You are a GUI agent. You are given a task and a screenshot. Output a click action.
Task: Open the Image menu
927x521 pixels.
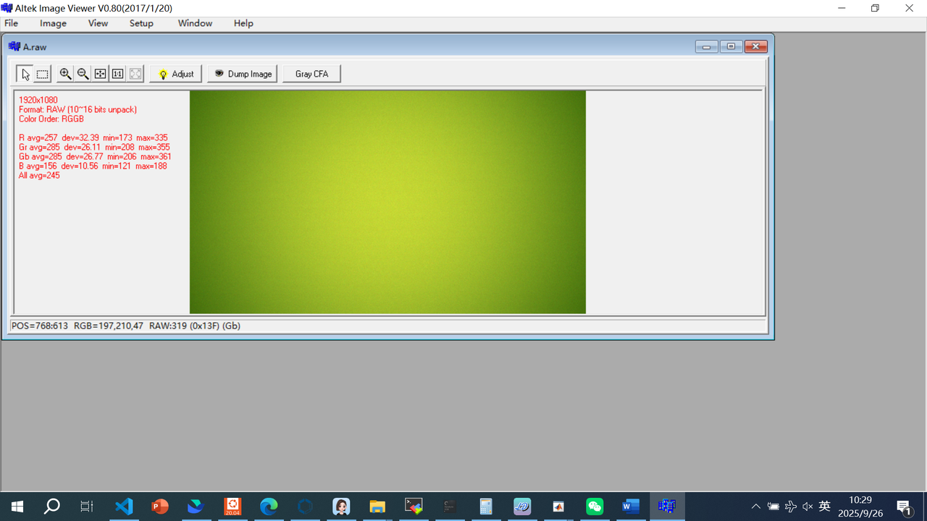pos(53,23)
